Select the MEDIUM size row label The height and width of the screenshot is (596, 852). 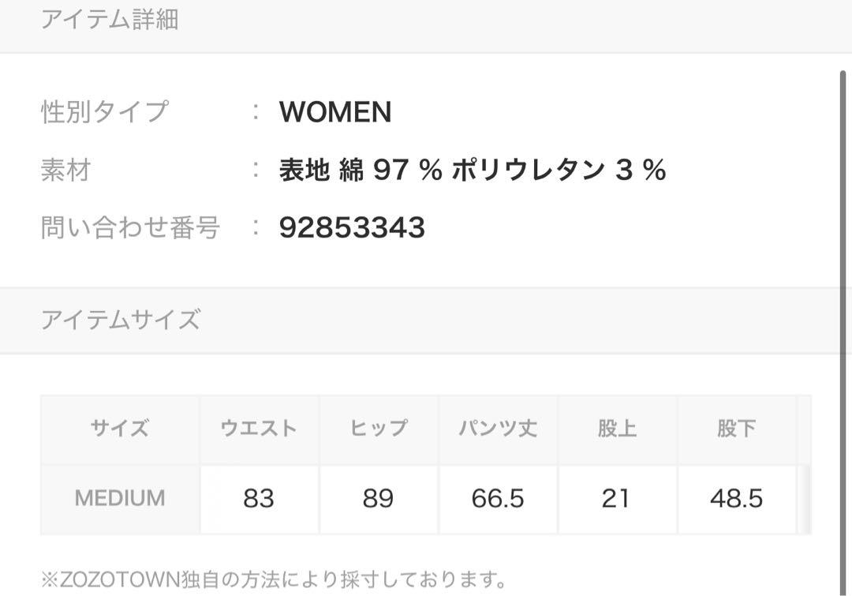[x=120, y=499]
